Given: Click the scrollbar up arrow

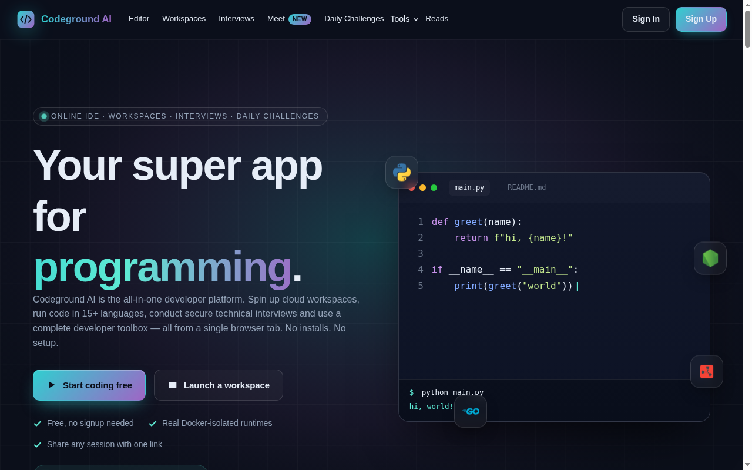Looking at the screenshot, I should [747, 5].
